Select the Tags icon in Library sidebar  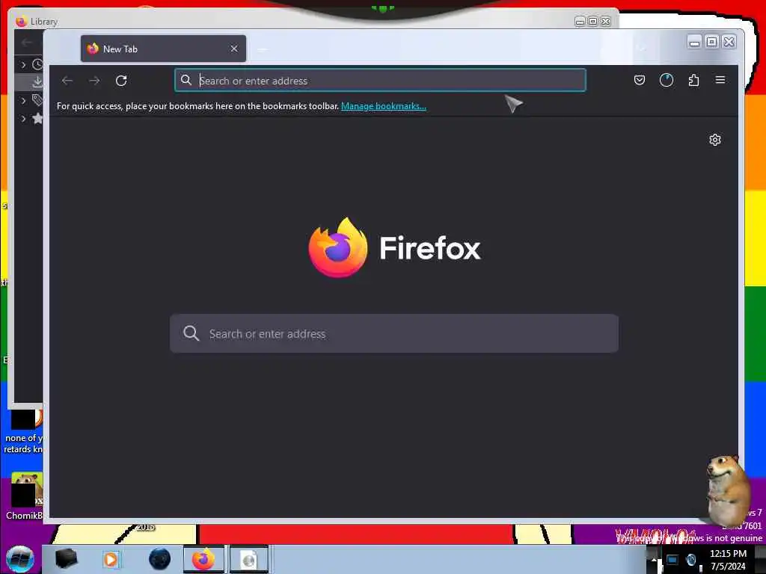pos(37,100)
